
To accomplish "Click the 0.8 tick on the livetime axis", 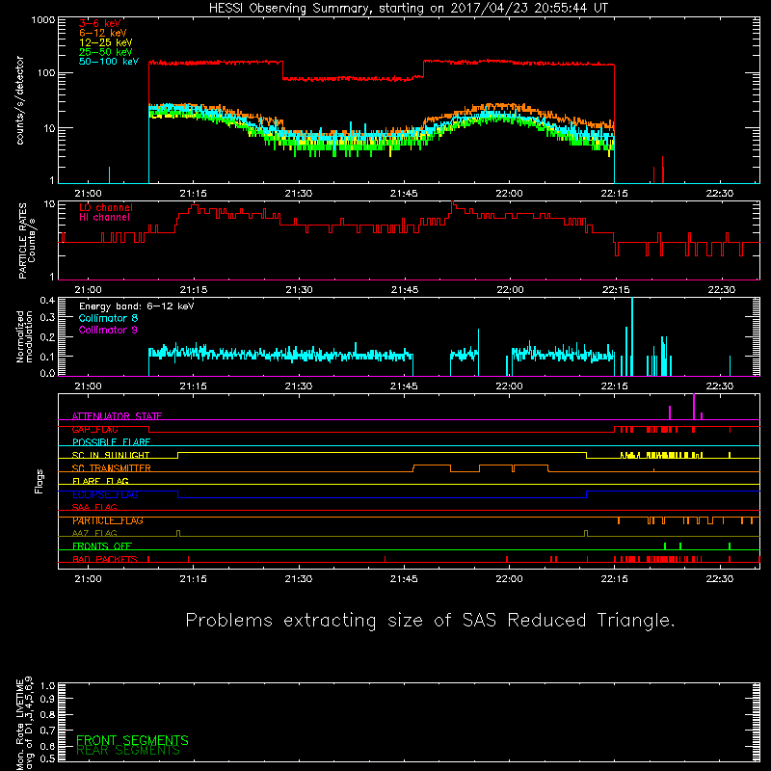I will click(x=47, y=715).
